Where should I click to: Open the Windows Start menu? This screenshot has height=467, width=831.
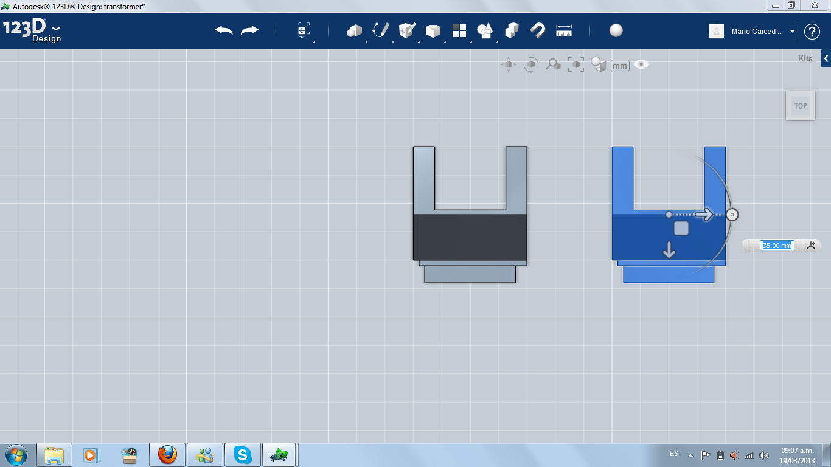[15, 454]
